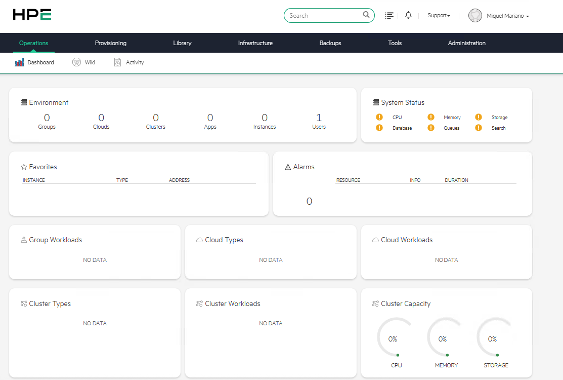This screenshot has width=563, height=380.
Task: Click the bar chart icon next to Dashboard
Action: click(x=19, y=62)
